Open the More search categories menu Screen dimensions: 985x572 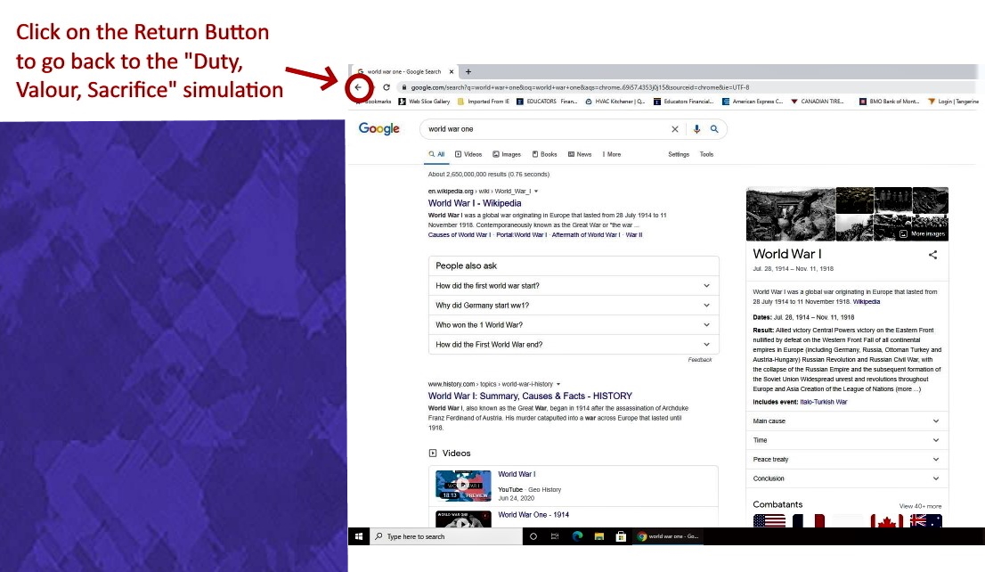[x=612, y=154]
